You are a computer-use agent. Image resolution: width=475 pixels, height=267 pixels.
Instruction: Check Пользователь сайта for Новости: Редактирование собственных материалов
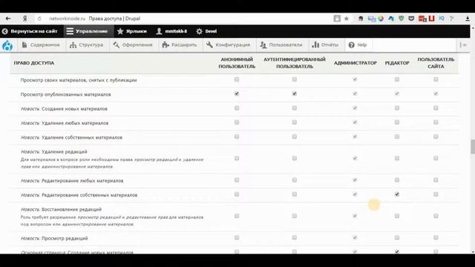coord(436,194)
